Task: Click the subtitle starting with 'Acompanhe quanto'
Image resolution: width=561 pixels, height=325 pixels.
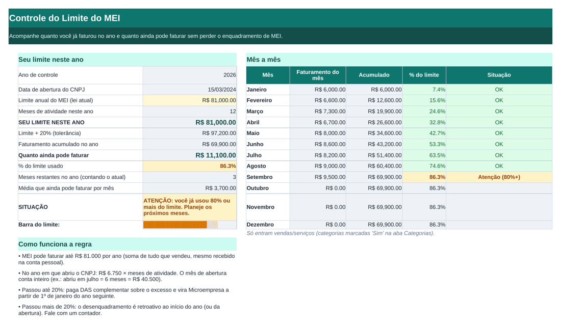Action: [146, 36]
